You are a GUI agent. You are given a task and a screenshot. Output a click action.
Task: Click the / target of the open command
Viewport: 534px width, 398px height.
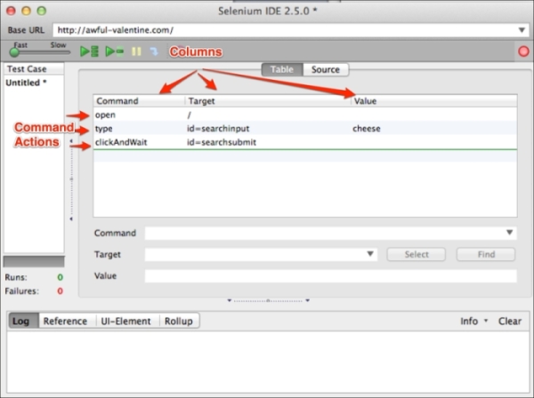pyautogui.click(x=189, y=115)
